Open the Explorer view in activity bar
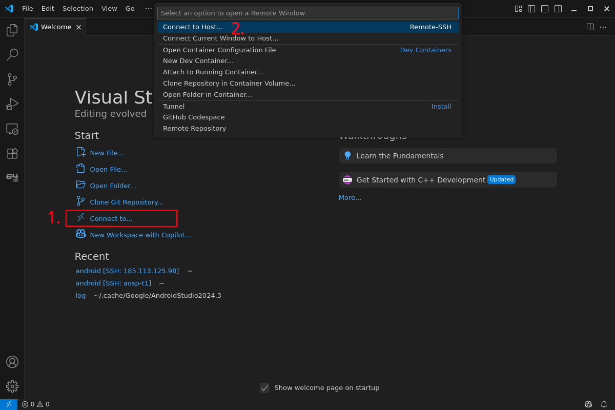Viewport: 615px width, 410px height. click(12, 30)
